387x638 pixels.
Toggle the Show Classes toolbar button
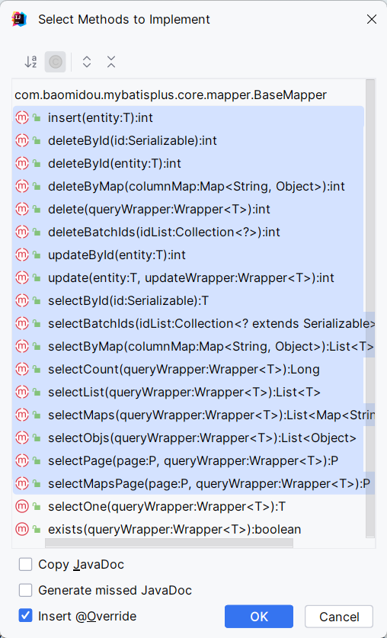pos(56,62)
